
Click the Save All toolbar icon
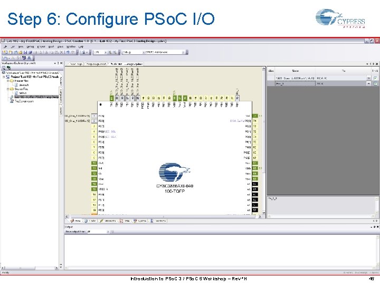tap(30, 52)
